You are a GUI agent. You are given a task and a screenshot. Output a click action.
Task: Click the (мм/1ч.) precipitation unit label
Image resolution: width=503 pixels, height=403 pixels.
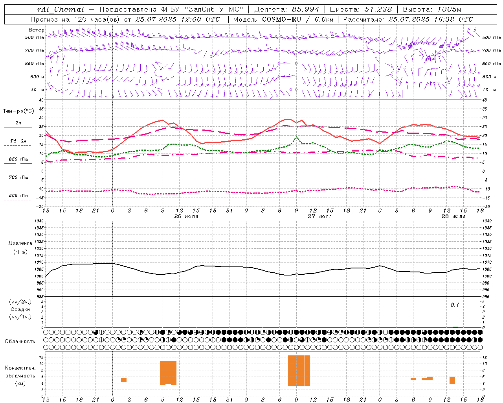tap(20, 317)
